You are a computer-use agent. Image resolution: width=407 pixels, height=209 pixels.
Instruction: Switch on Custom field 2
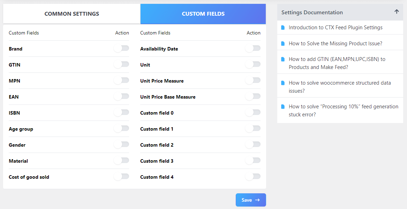(253, 144)
